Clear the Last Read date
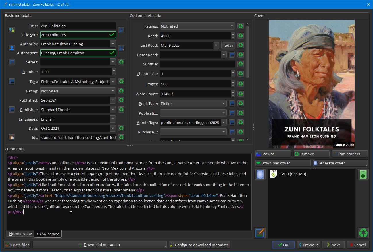 (x=241, y=45)
